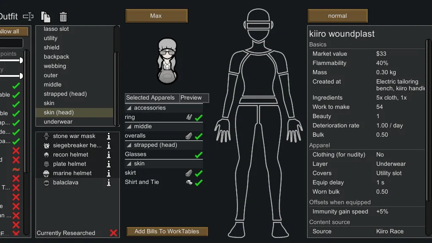Collapse the skin apparel group
432x243 pixels.
[129, 164]
